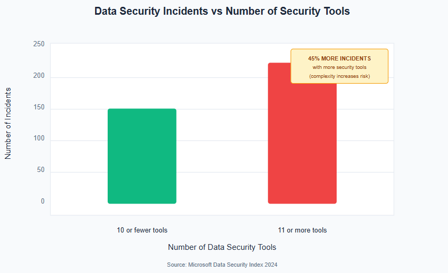Click 'with more security tools' annotation text
This screenshot has width=448, height=273.
(x=339, y=67)
